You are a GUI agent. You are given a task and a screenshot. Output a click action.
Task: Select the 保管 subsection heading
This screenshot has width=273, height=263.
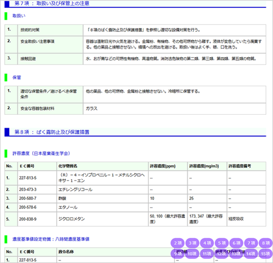pyautogui.click(x=17, y=77)
